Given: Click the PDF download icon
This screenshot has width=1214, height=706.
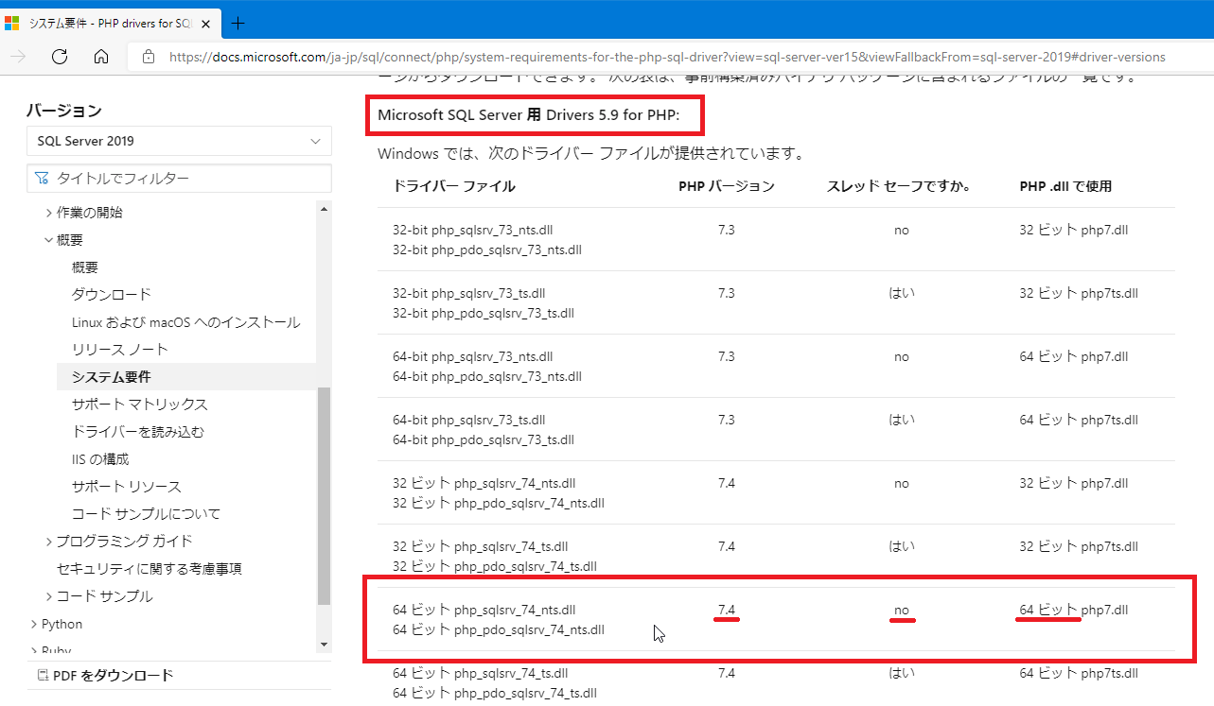Looking at the screenshot, I should 42,675.
